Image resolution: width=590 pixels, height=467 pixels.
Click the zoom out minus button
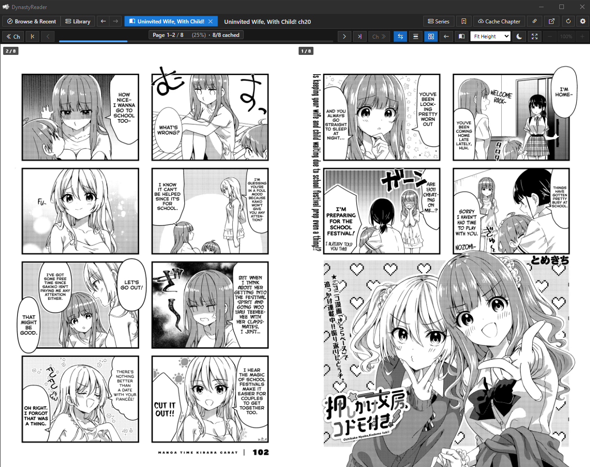550,36
